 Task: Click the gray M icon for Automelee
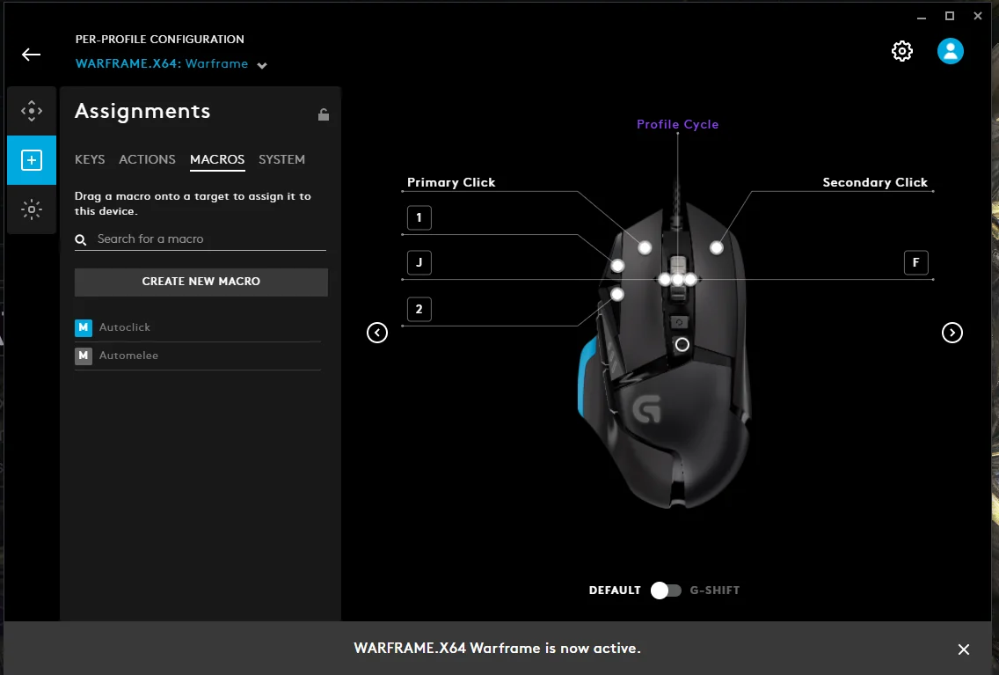click(x=84, y=356)
